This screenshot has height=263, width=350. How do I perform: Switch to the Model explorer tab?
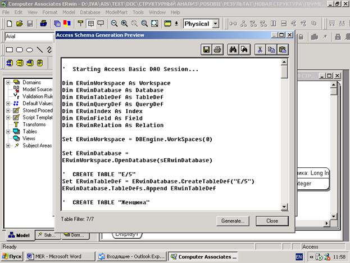click(x=19, y=235)
